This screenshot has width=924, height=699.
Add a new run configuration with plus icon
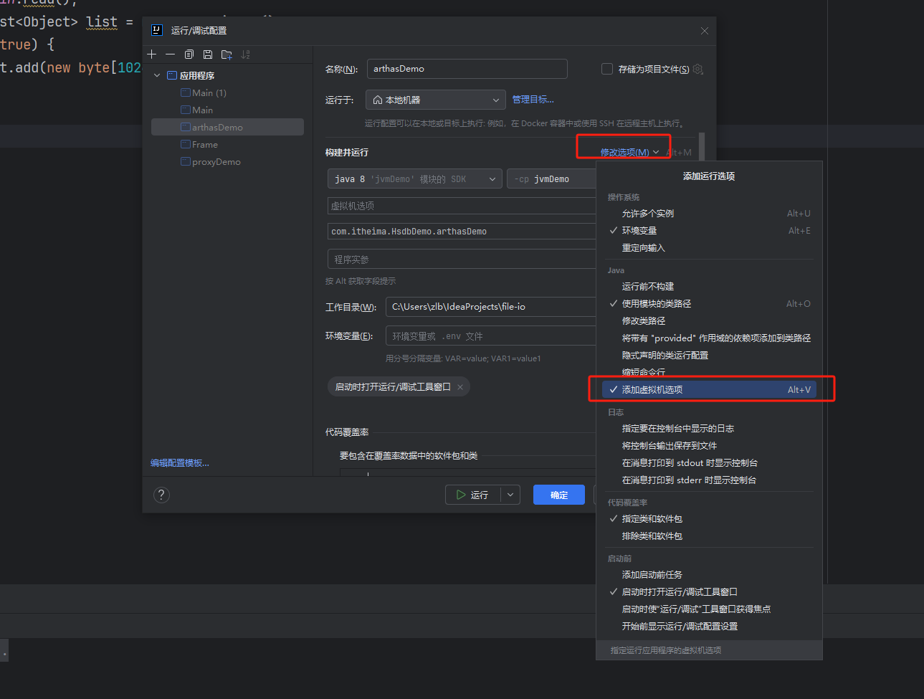coord(152,54)
